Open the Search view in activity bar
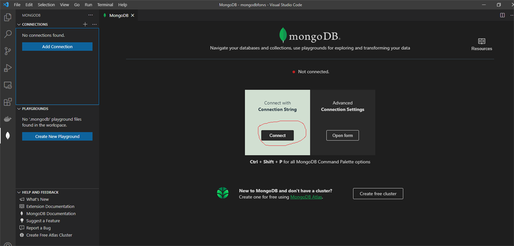Viewport: 514px width, 246px height. (8, 34)
